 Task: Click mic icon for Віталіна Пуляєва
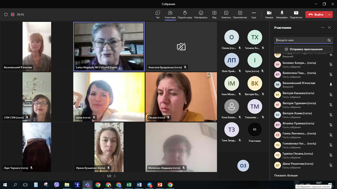click(x=331, y=125)
